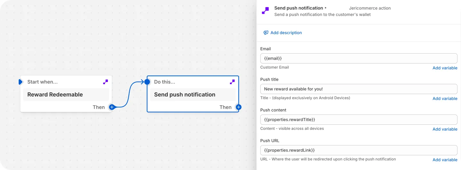Select the Send push notification action block
This screenshot has height=170, width=461.
pos(193,95)
